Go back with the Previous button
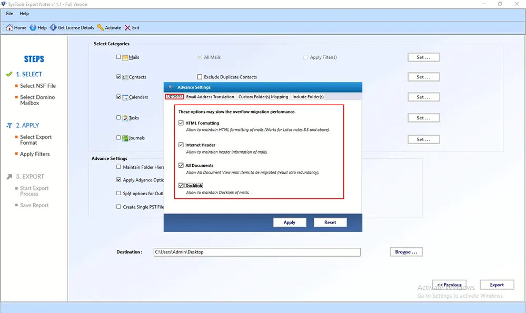The height and width of the screenshot is (313, 526). coord(449,285)
